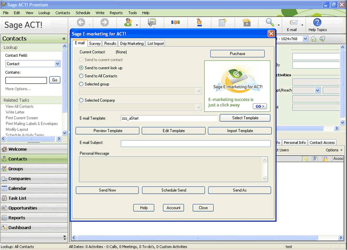Viewport: 347px width, 250px height.
Task: Open the Options dropdown in Contact Access tab
Action: [334, 150]
